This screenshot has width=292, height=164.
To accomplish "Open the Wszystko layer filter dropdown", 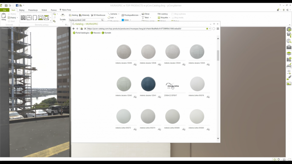I will (x=170, y=18).
